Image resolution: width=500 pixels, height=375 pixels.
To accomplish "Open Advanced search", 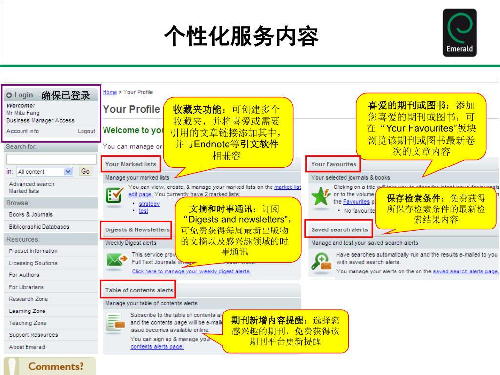I will 32,184.
